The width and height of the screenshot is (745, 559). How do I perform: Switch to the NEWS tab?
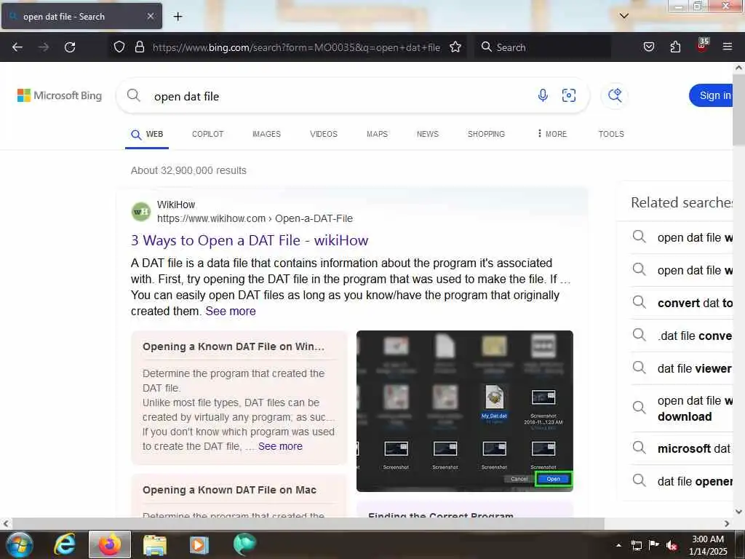pyautogui.click(x=428, y=134)
